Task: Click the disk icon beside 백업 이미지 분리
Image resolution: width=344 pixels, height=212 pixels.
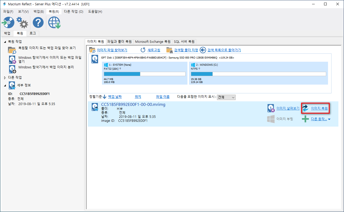Action: coord(12,69)
